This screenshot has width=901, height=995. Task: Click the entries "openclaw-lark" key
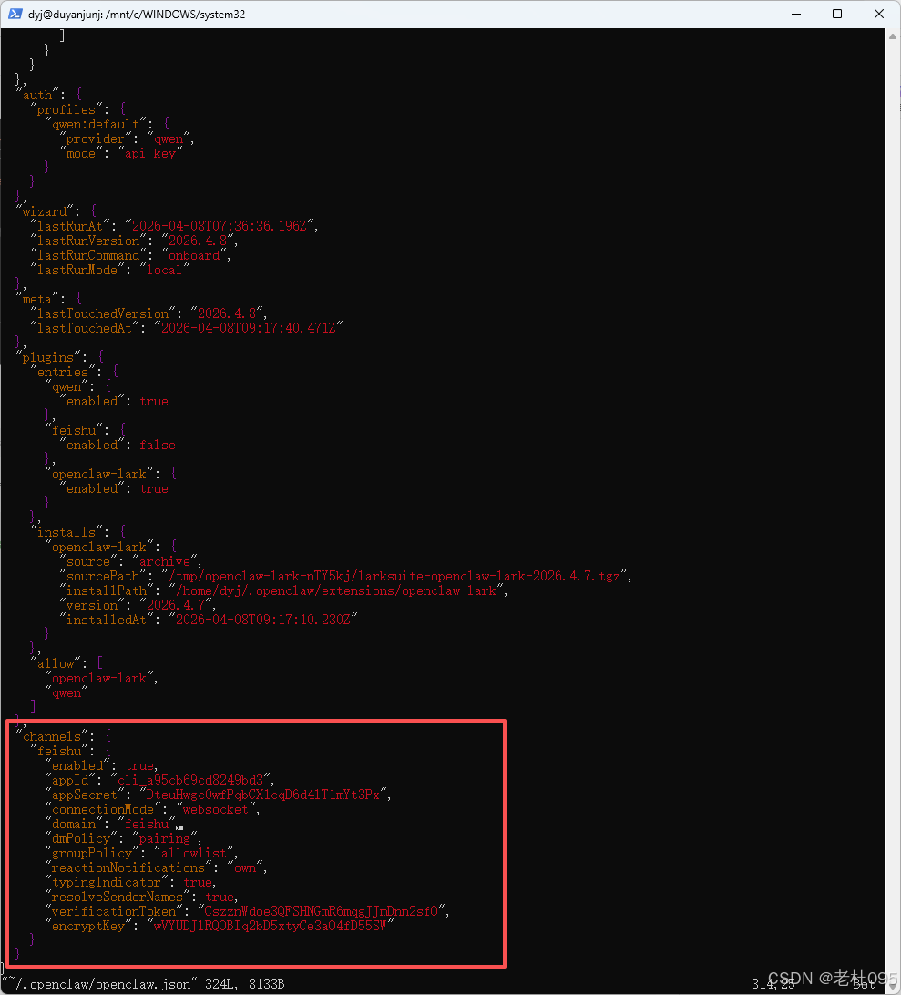coord(99,475)
